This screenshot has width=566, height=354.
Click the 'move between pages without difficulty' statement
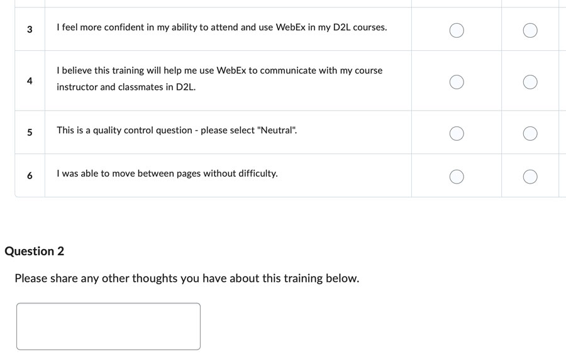click(x=167, y=174)
